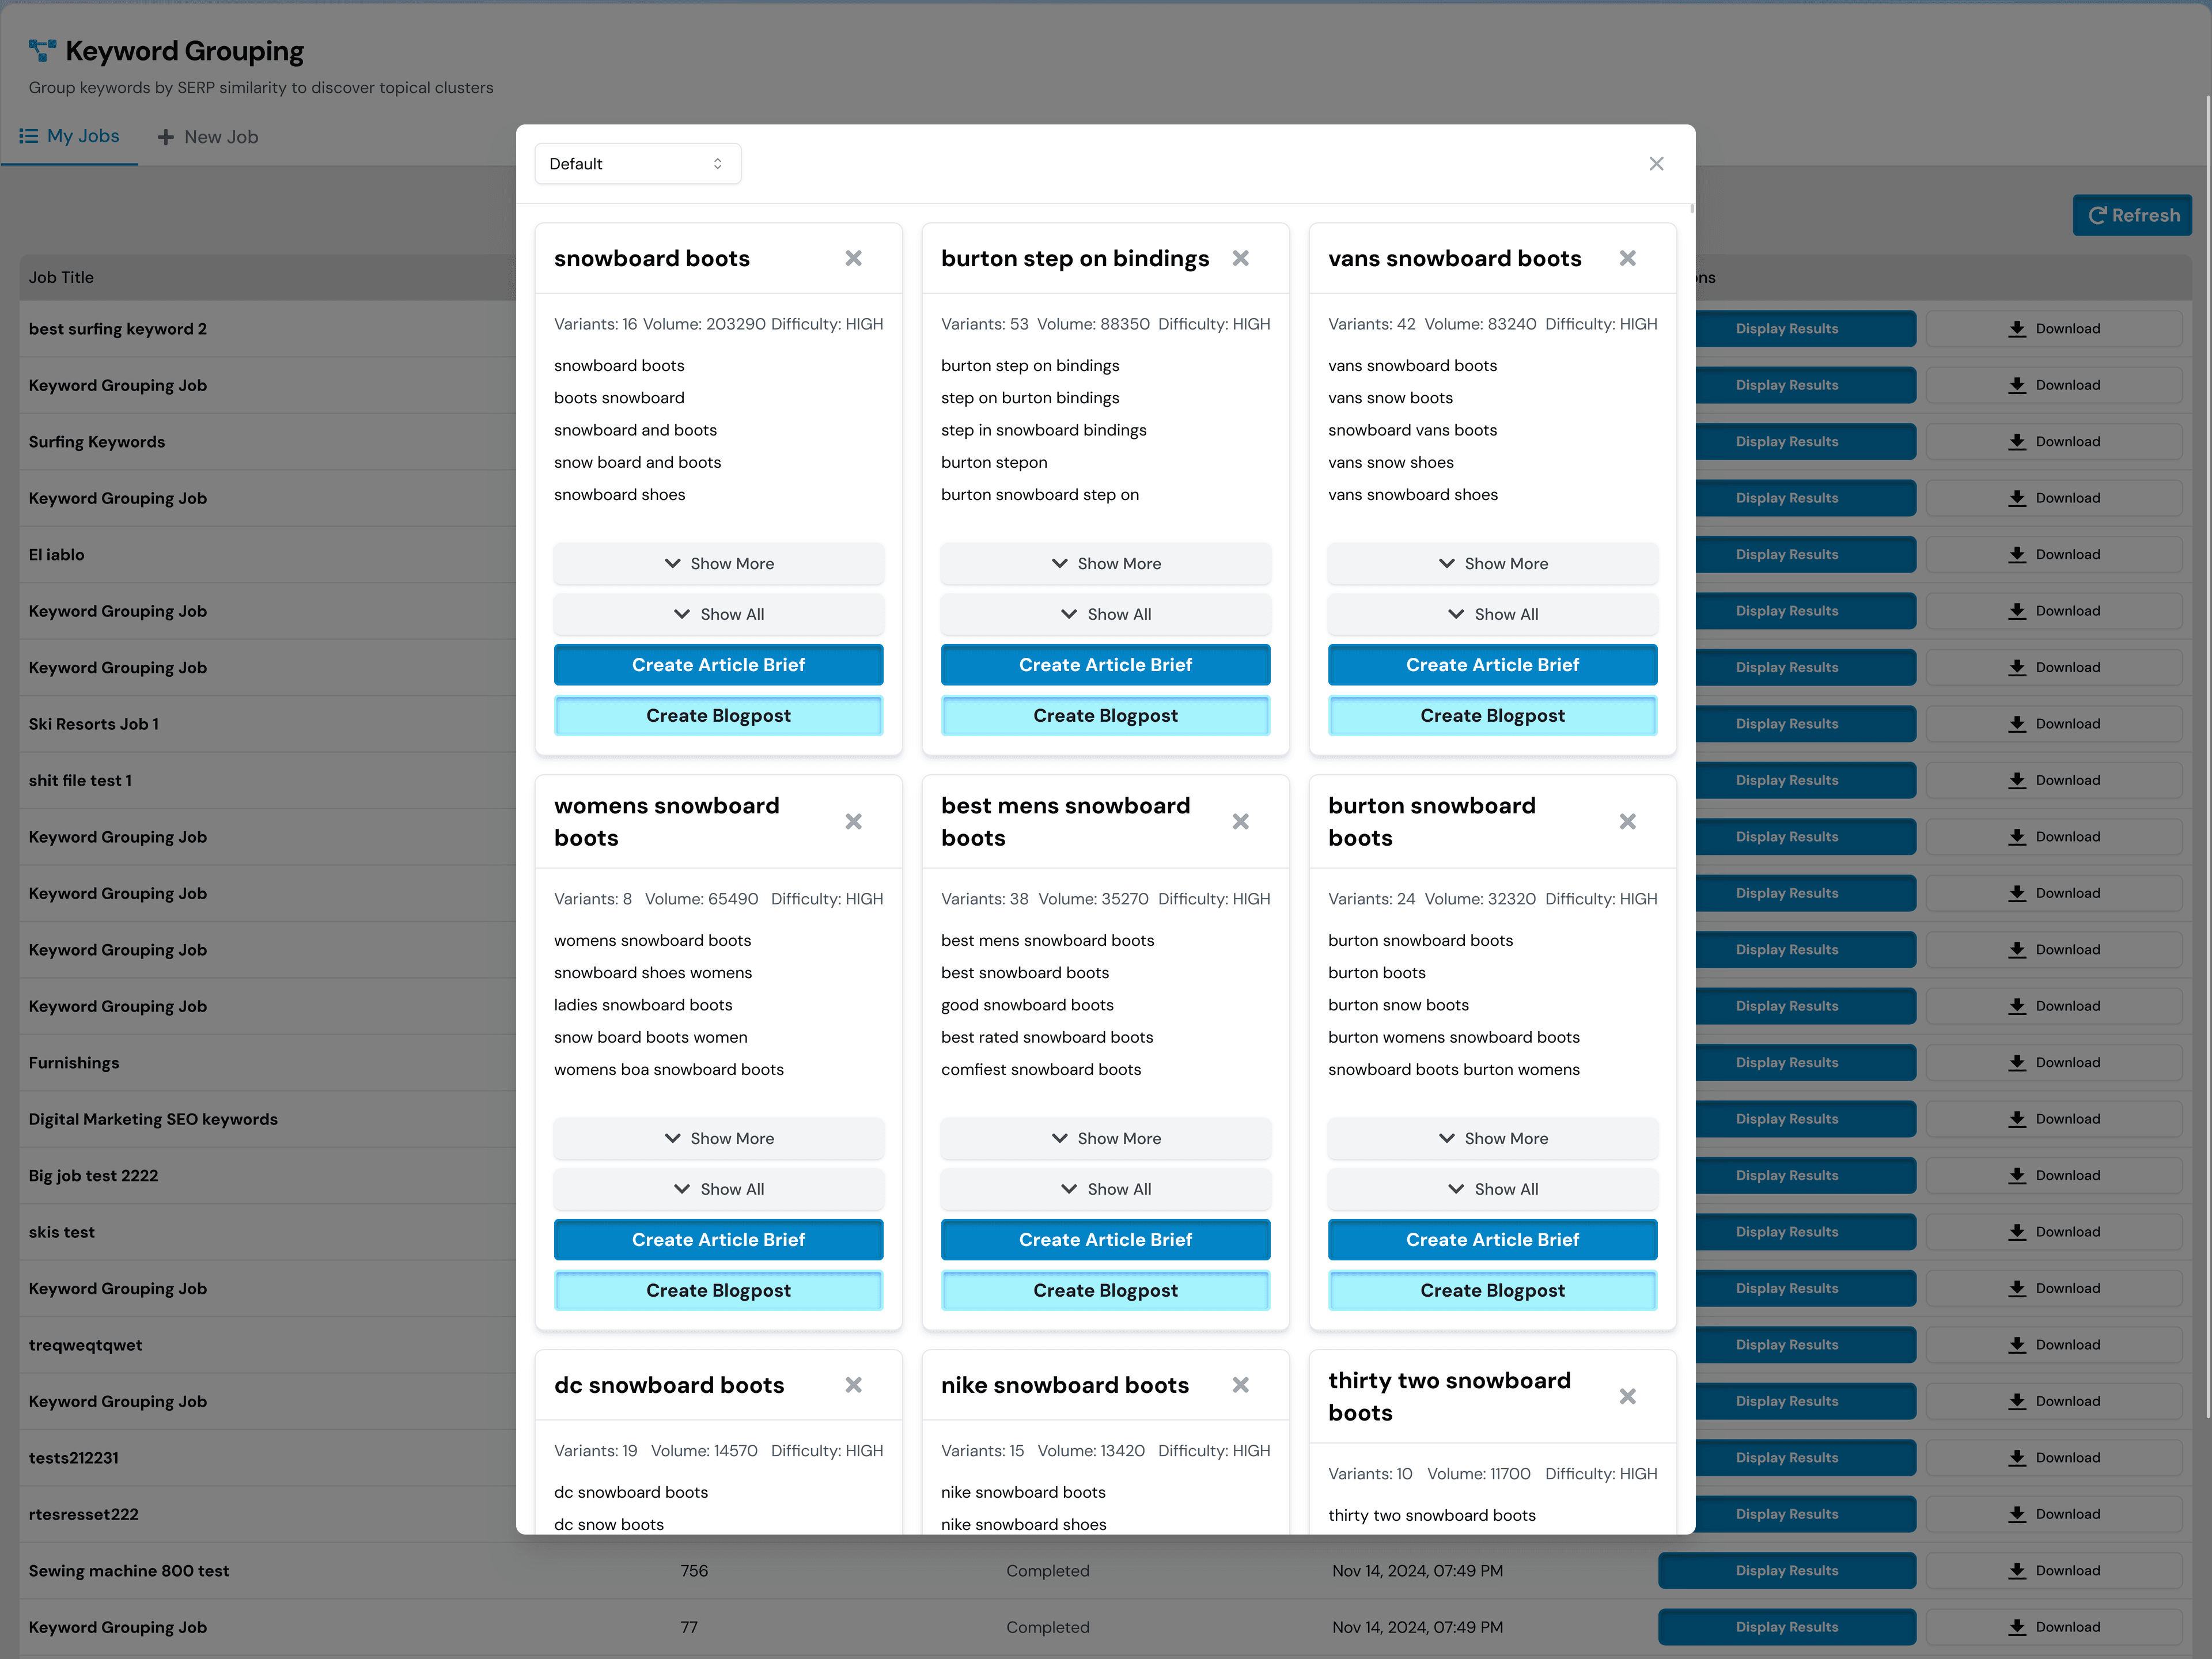Viewport: 2212px width, 1659px height.
Task: Close the results modal dialog
Action: tap(1656, 164)
